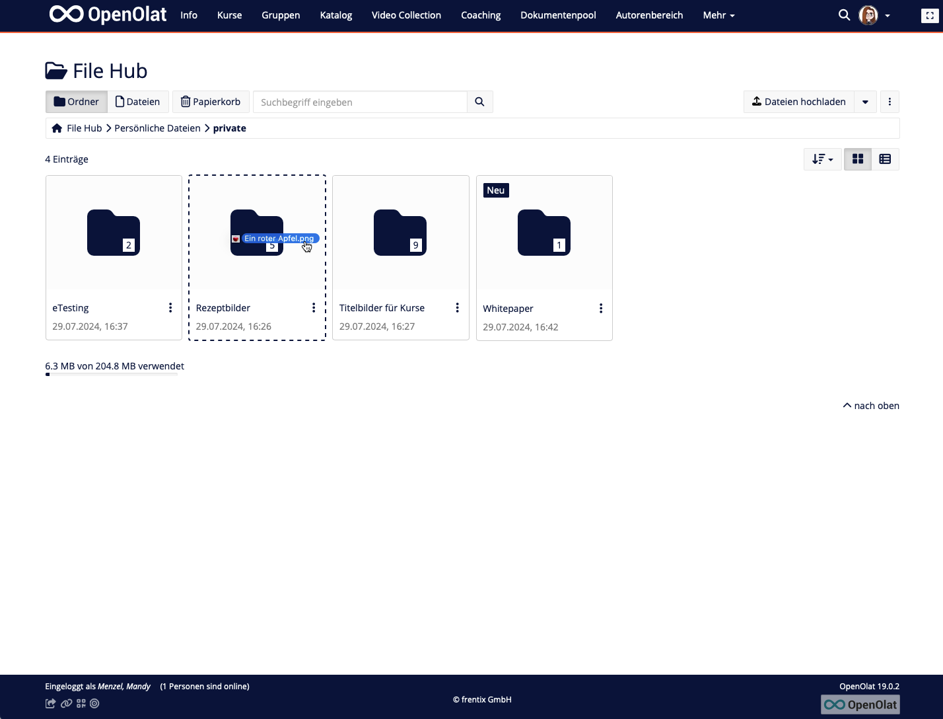Toggle the Ordner folder view filter
The height and width of the screenshot is (719, 943).
tap(77, 102)
